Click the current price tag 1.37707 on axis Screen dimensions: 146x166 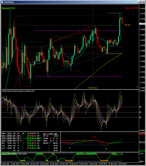click(x=142, y=24)
